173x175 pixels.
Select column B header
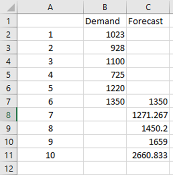(105, 7)
